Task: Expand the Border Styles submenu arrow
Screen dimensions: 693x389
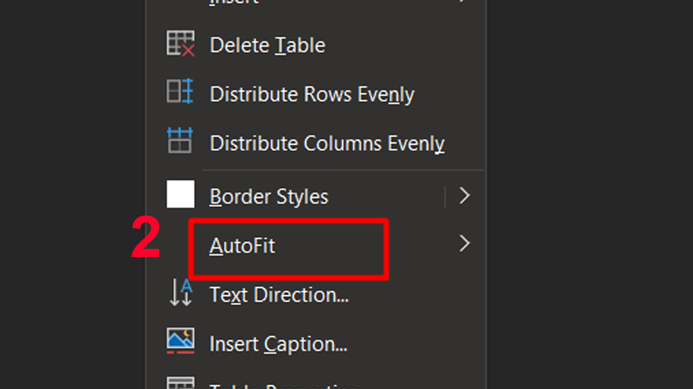Action: click(x=464, y=196)
